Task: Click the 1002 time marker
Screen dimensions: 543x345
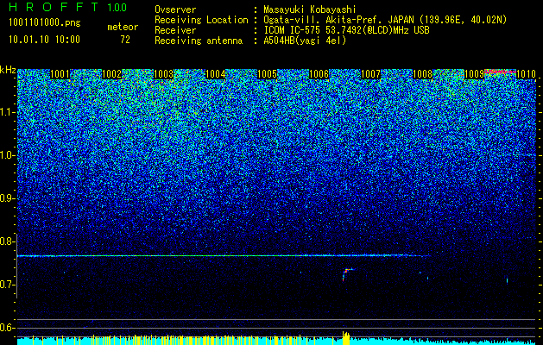Action: tap(111, 74)
